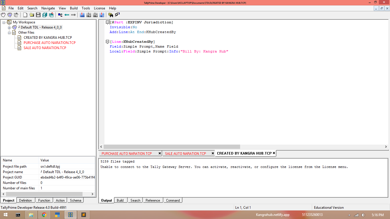This screenshot has height=219, width=390.
Task: Navigate back with the teal left arrow
Action: pos(67,15)
